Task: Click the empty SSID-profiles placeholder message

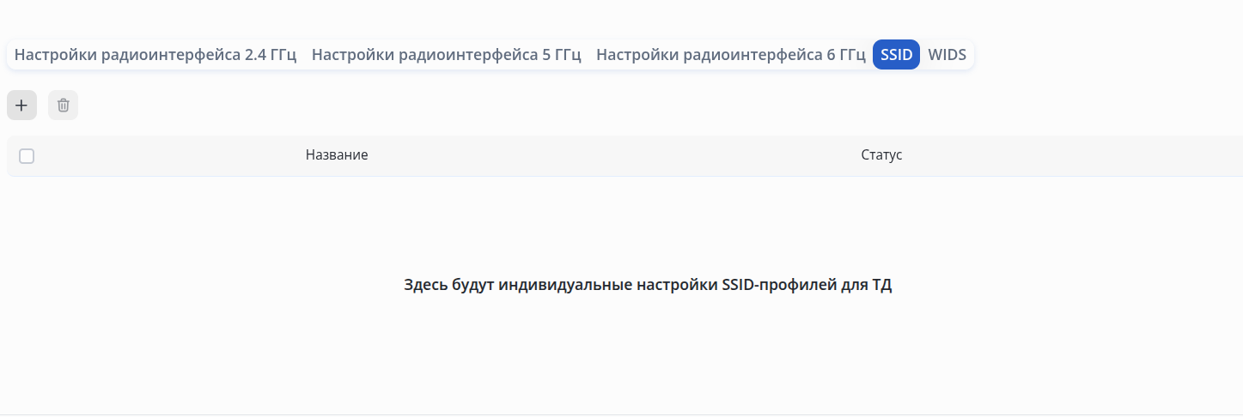Action: click(x=648, y=285)
